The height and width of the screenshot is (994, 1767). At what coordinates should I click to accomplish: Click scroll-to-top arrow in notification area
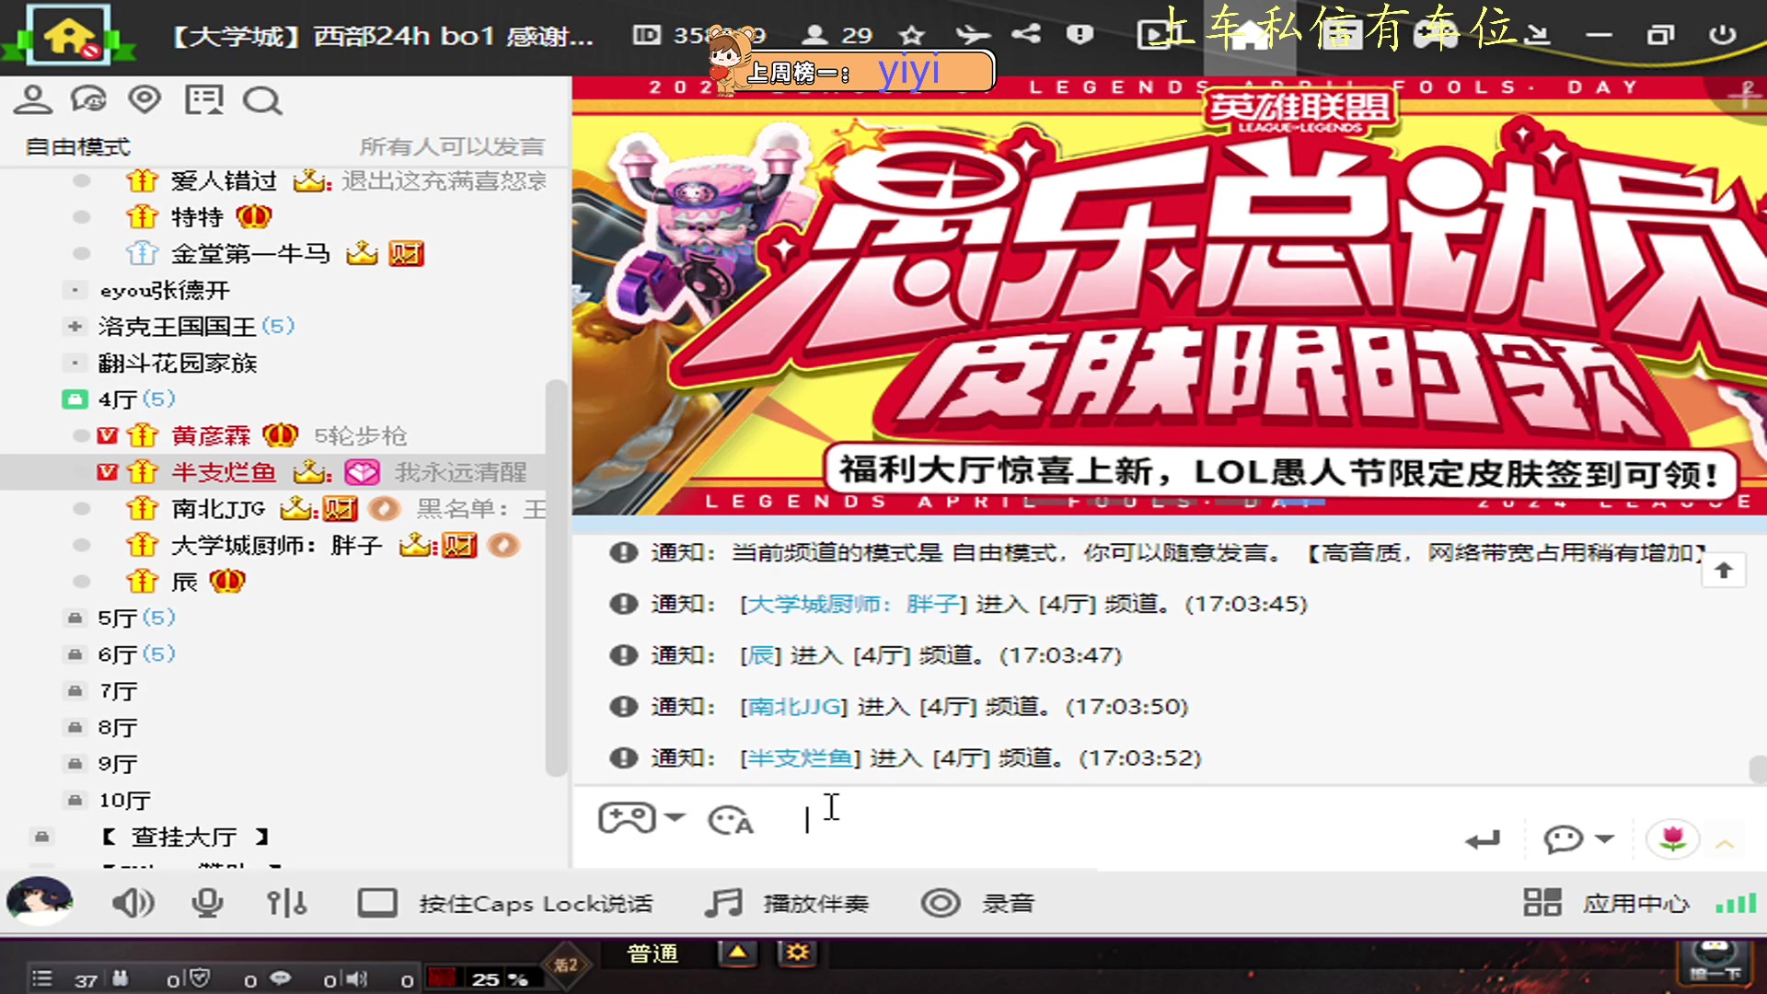point(1724,571)
